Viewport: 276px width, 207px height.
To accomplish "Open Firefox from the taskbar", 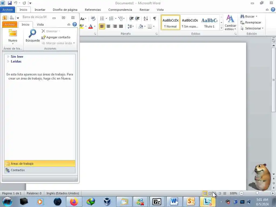I will click(x=74, y=202).
